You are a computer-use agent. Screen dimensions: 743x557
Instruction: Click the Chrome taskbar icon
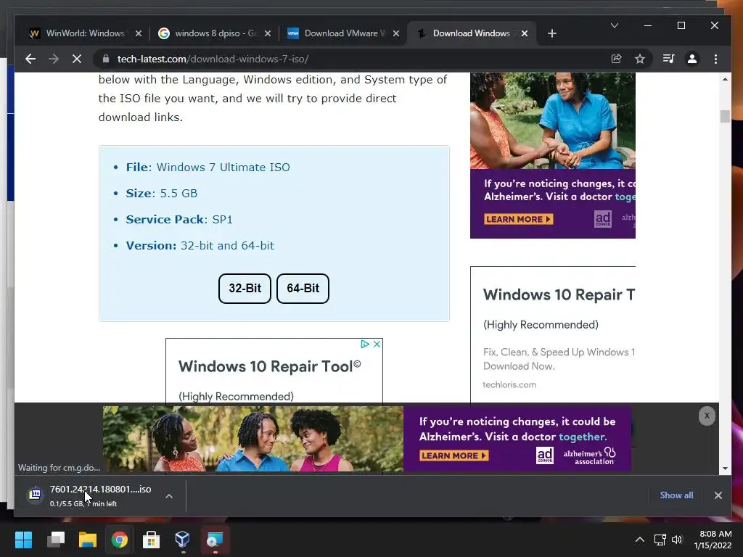120,540
